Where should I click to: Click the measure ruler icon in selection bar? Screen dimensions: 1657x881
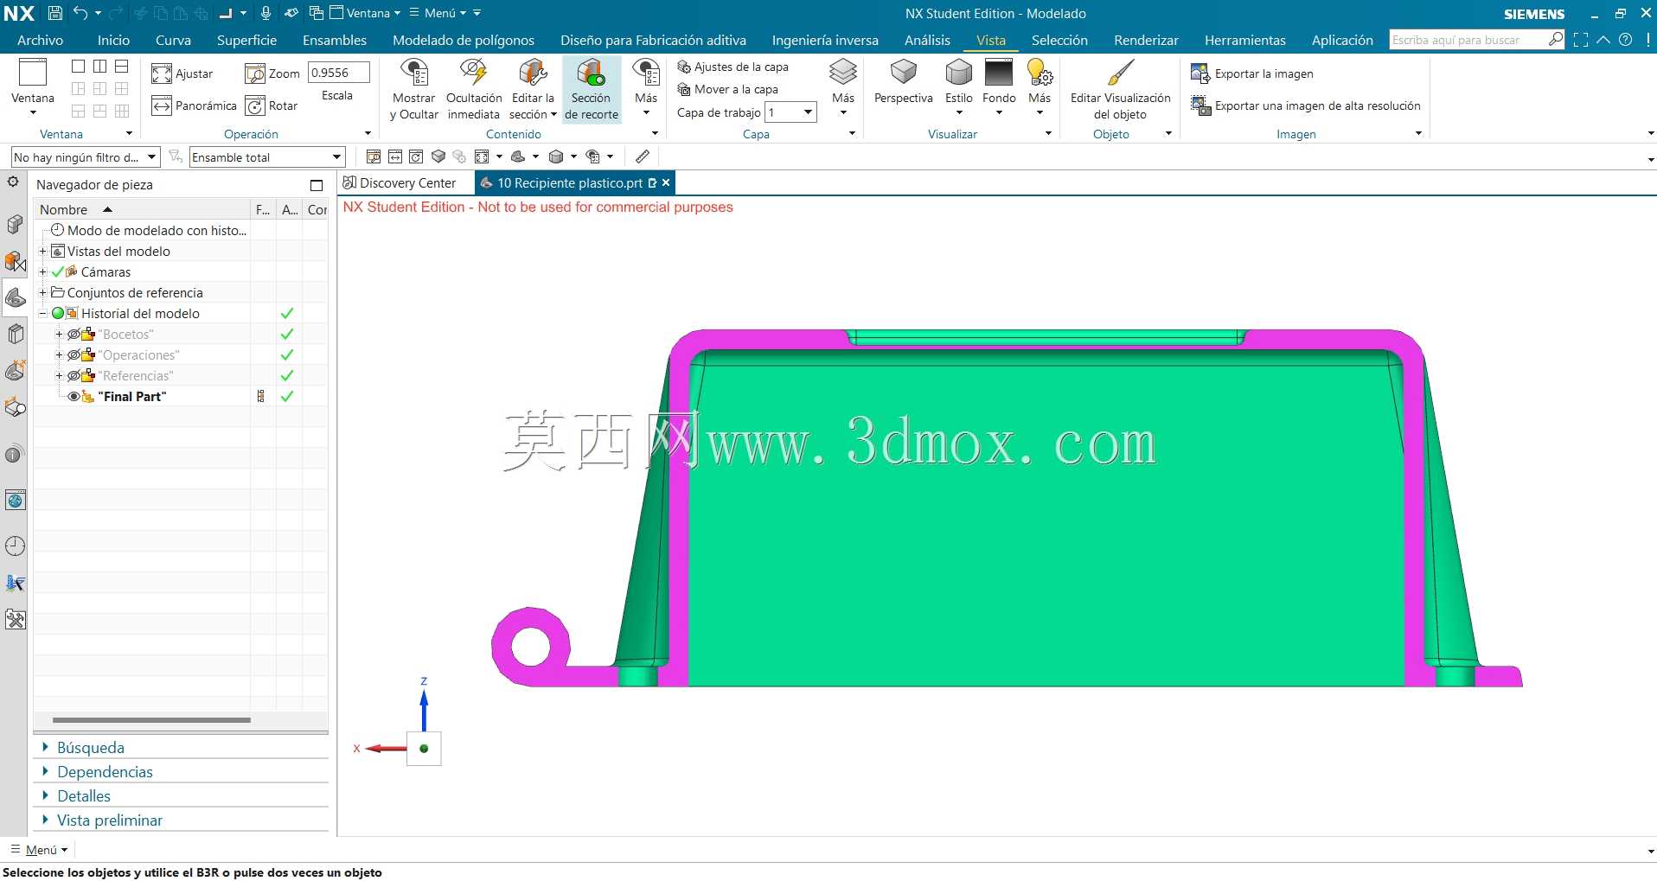click(643, 156)
